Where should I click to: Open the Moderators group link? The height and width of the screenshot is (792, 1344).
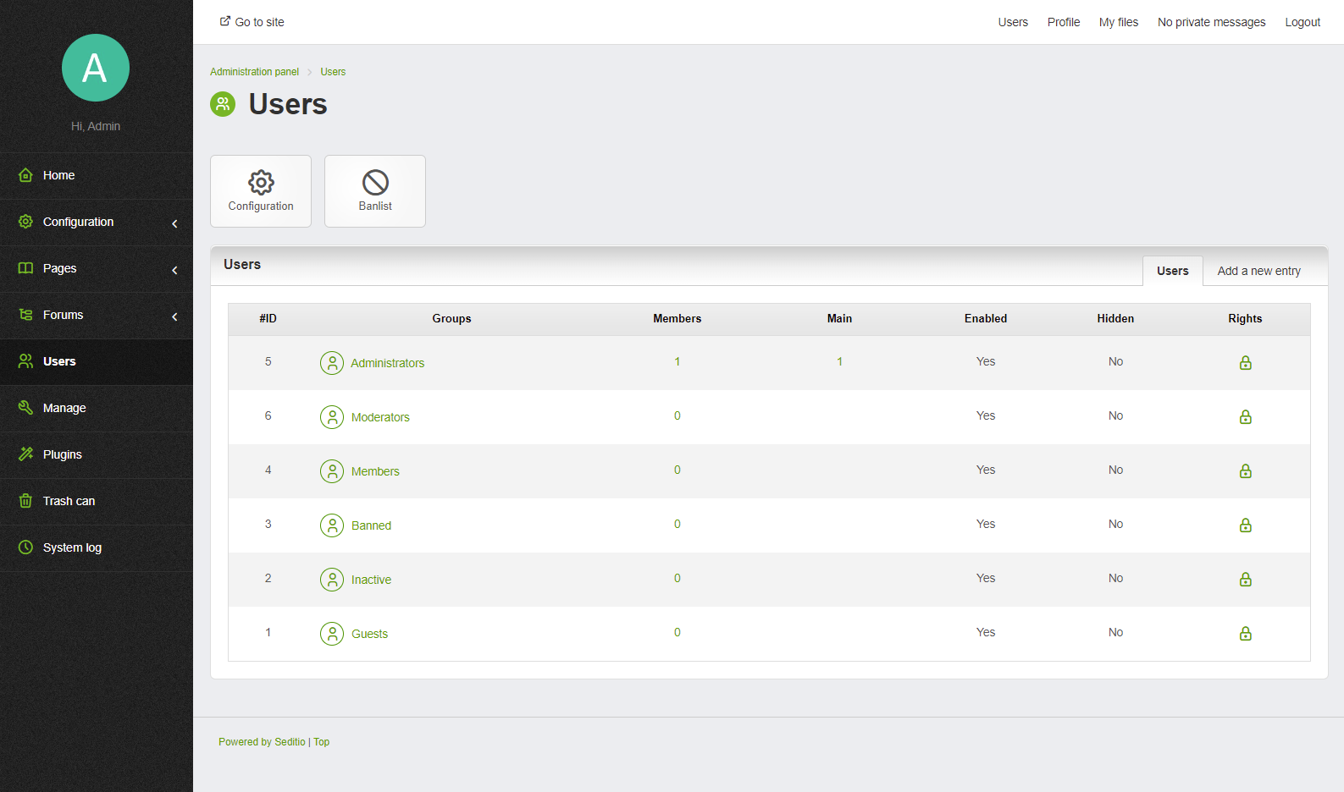(x=380, y=417)
